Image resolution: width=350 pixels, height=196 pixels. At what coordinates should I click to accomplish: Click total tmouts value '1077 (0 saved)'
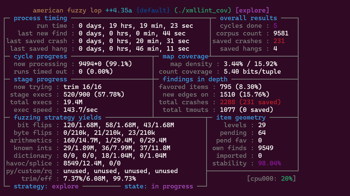(x=247, y=110)
